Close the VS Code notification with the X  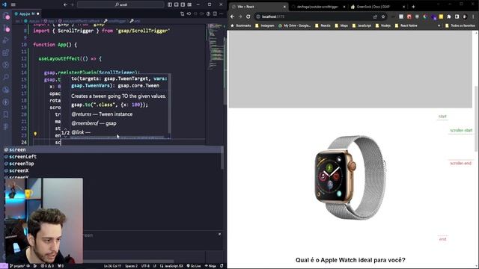(219, 234)
